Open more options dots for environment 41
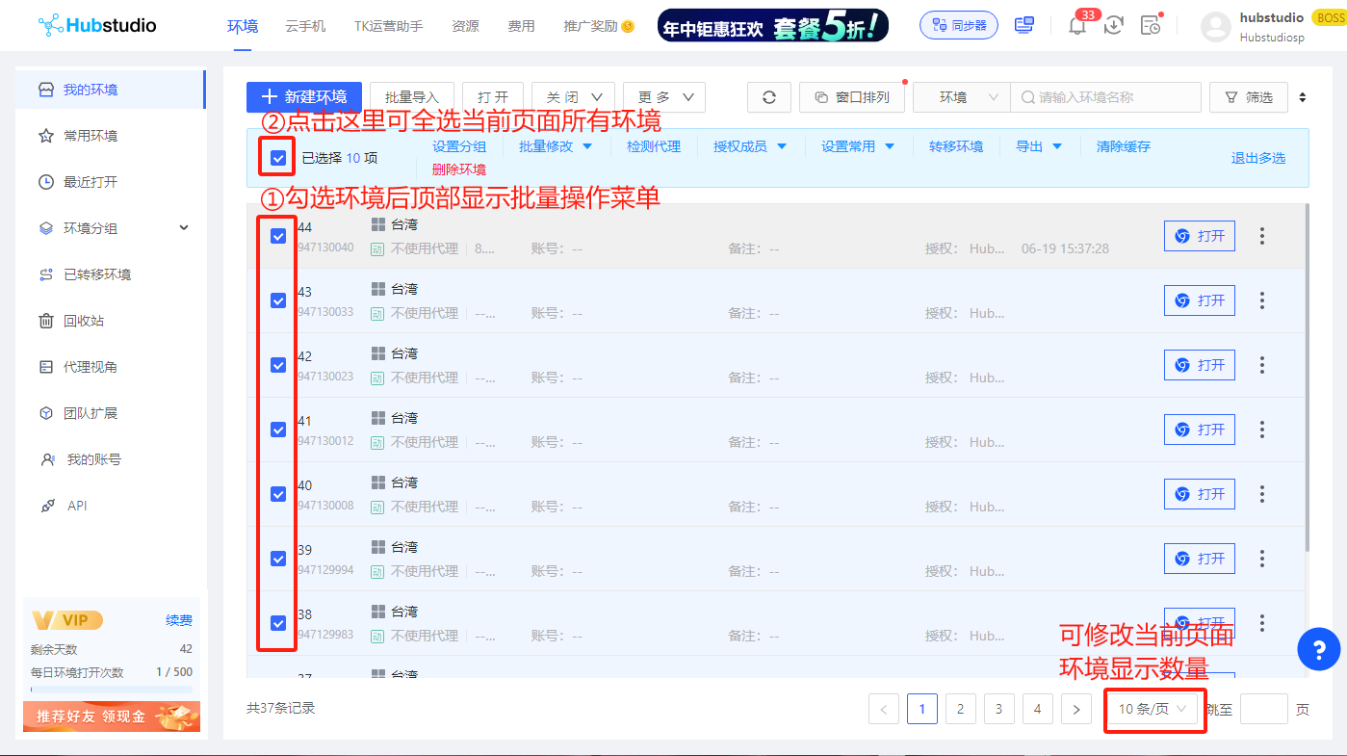 (x=1262, y=430)
